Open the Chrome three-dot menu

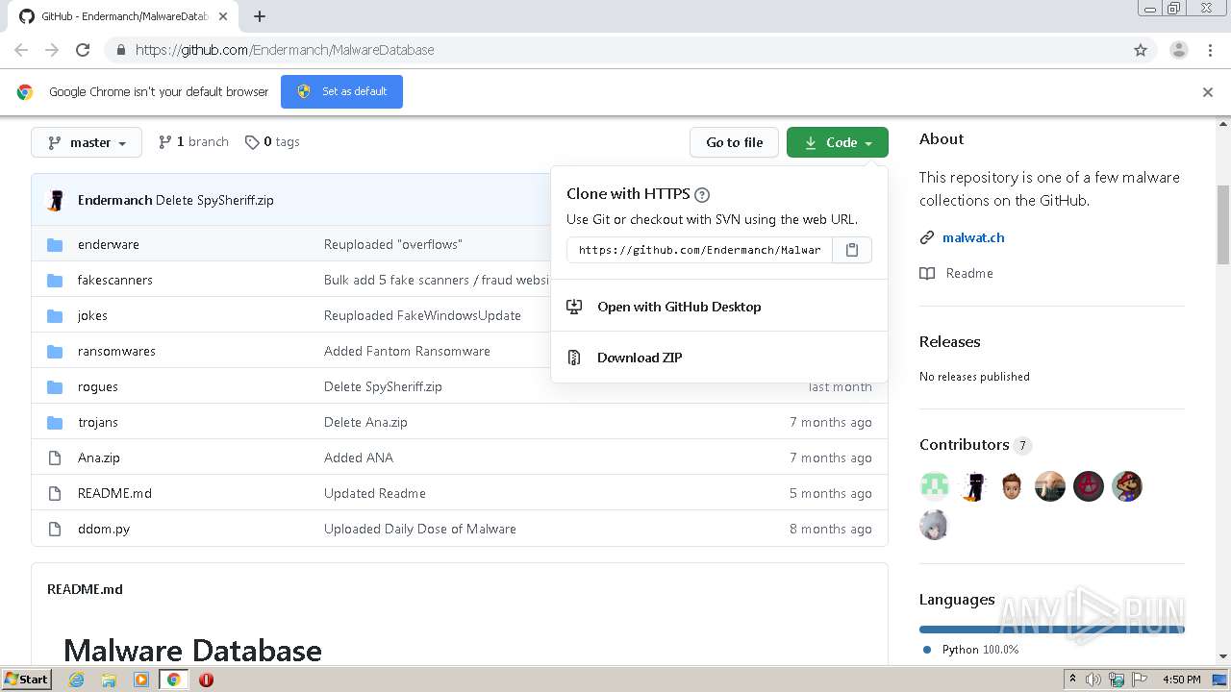[x=1210, y=50]
